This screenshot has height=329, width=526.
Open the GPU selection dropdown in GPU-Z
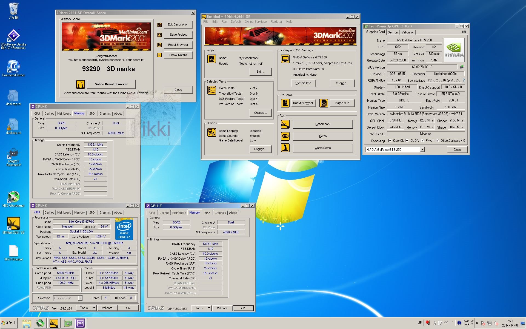[x=422, y=150]
